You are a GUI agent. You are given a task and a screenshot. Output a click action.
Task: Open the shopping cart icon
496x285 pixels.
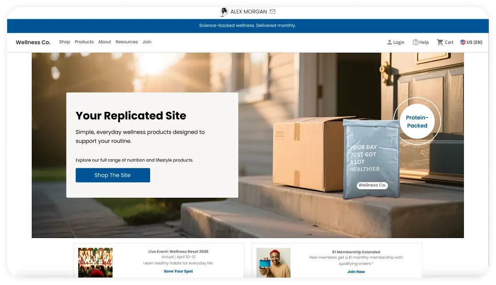(440, 42)
